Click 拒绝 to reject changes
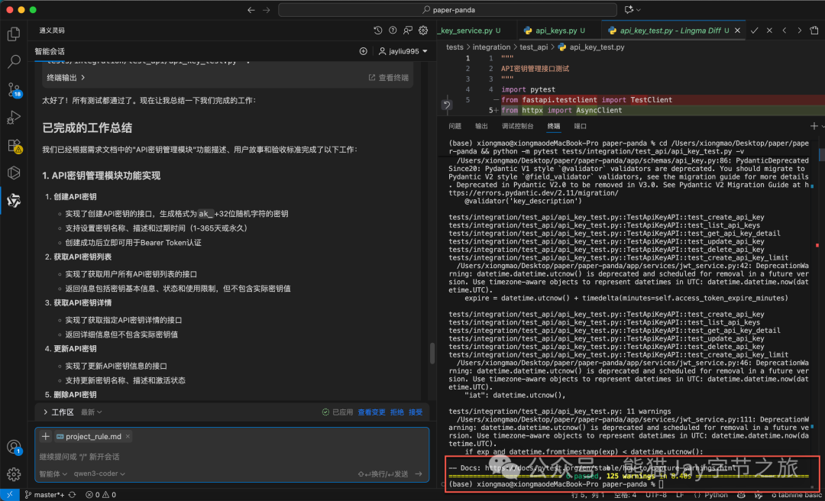Image resolution: width=825 pixels, height=501 pixels. 397,412
